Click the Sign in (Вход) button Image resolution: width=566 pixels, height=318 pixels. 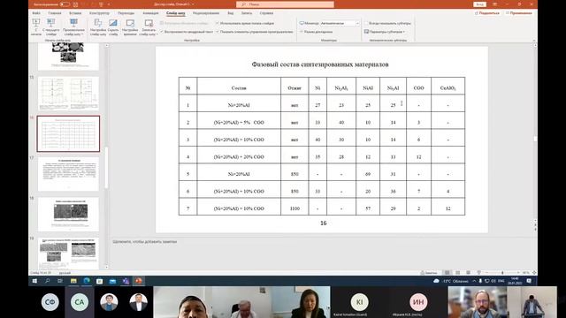pyautogui.click(x=479, y=4)
